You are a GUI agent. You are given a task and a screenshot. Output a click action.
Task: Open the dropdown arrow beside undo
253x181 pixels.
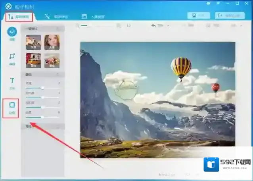[x=168, y=25]
